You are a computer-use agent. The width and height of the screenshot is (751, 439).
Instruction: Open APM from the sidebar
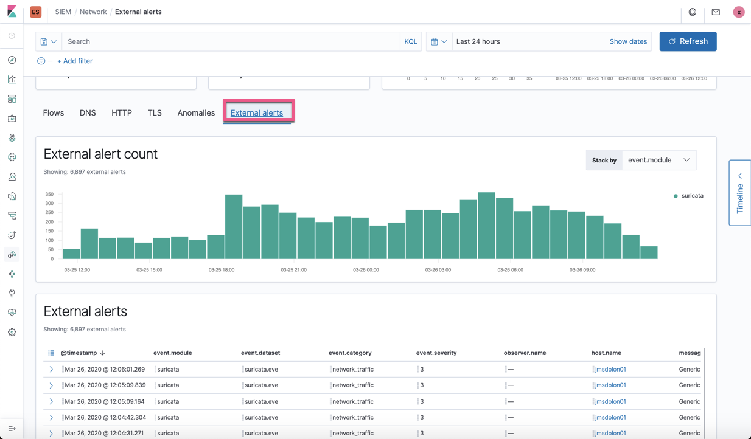coord(12,216)
